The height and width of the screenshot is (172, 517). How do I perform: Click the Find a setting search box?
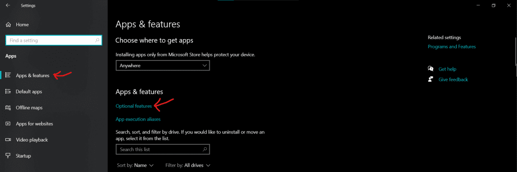click(54, 40)
